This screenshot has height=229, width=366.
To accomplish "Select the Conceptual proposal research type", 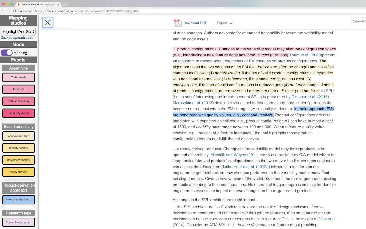I will (x=19, y=222).
